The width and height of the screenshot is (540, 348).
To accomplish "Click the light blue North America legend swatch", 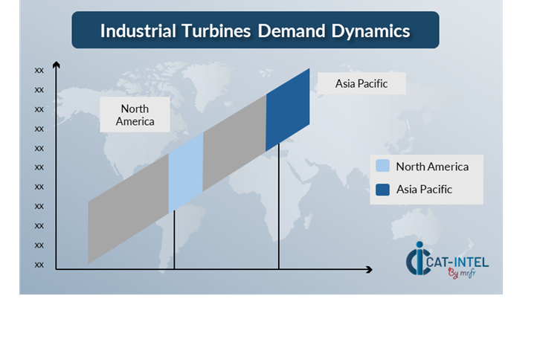I will pyautogui.click(x=383, y=167).
